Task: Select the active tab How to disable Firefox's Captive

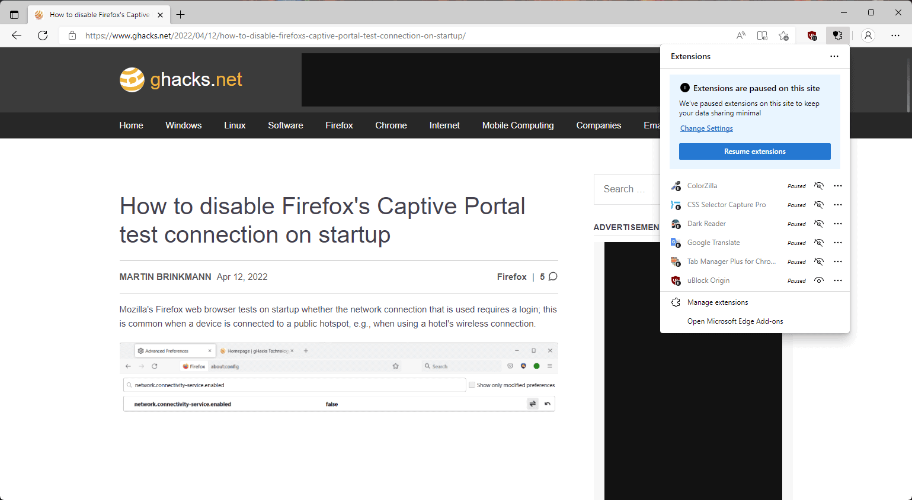Action: 98,15
